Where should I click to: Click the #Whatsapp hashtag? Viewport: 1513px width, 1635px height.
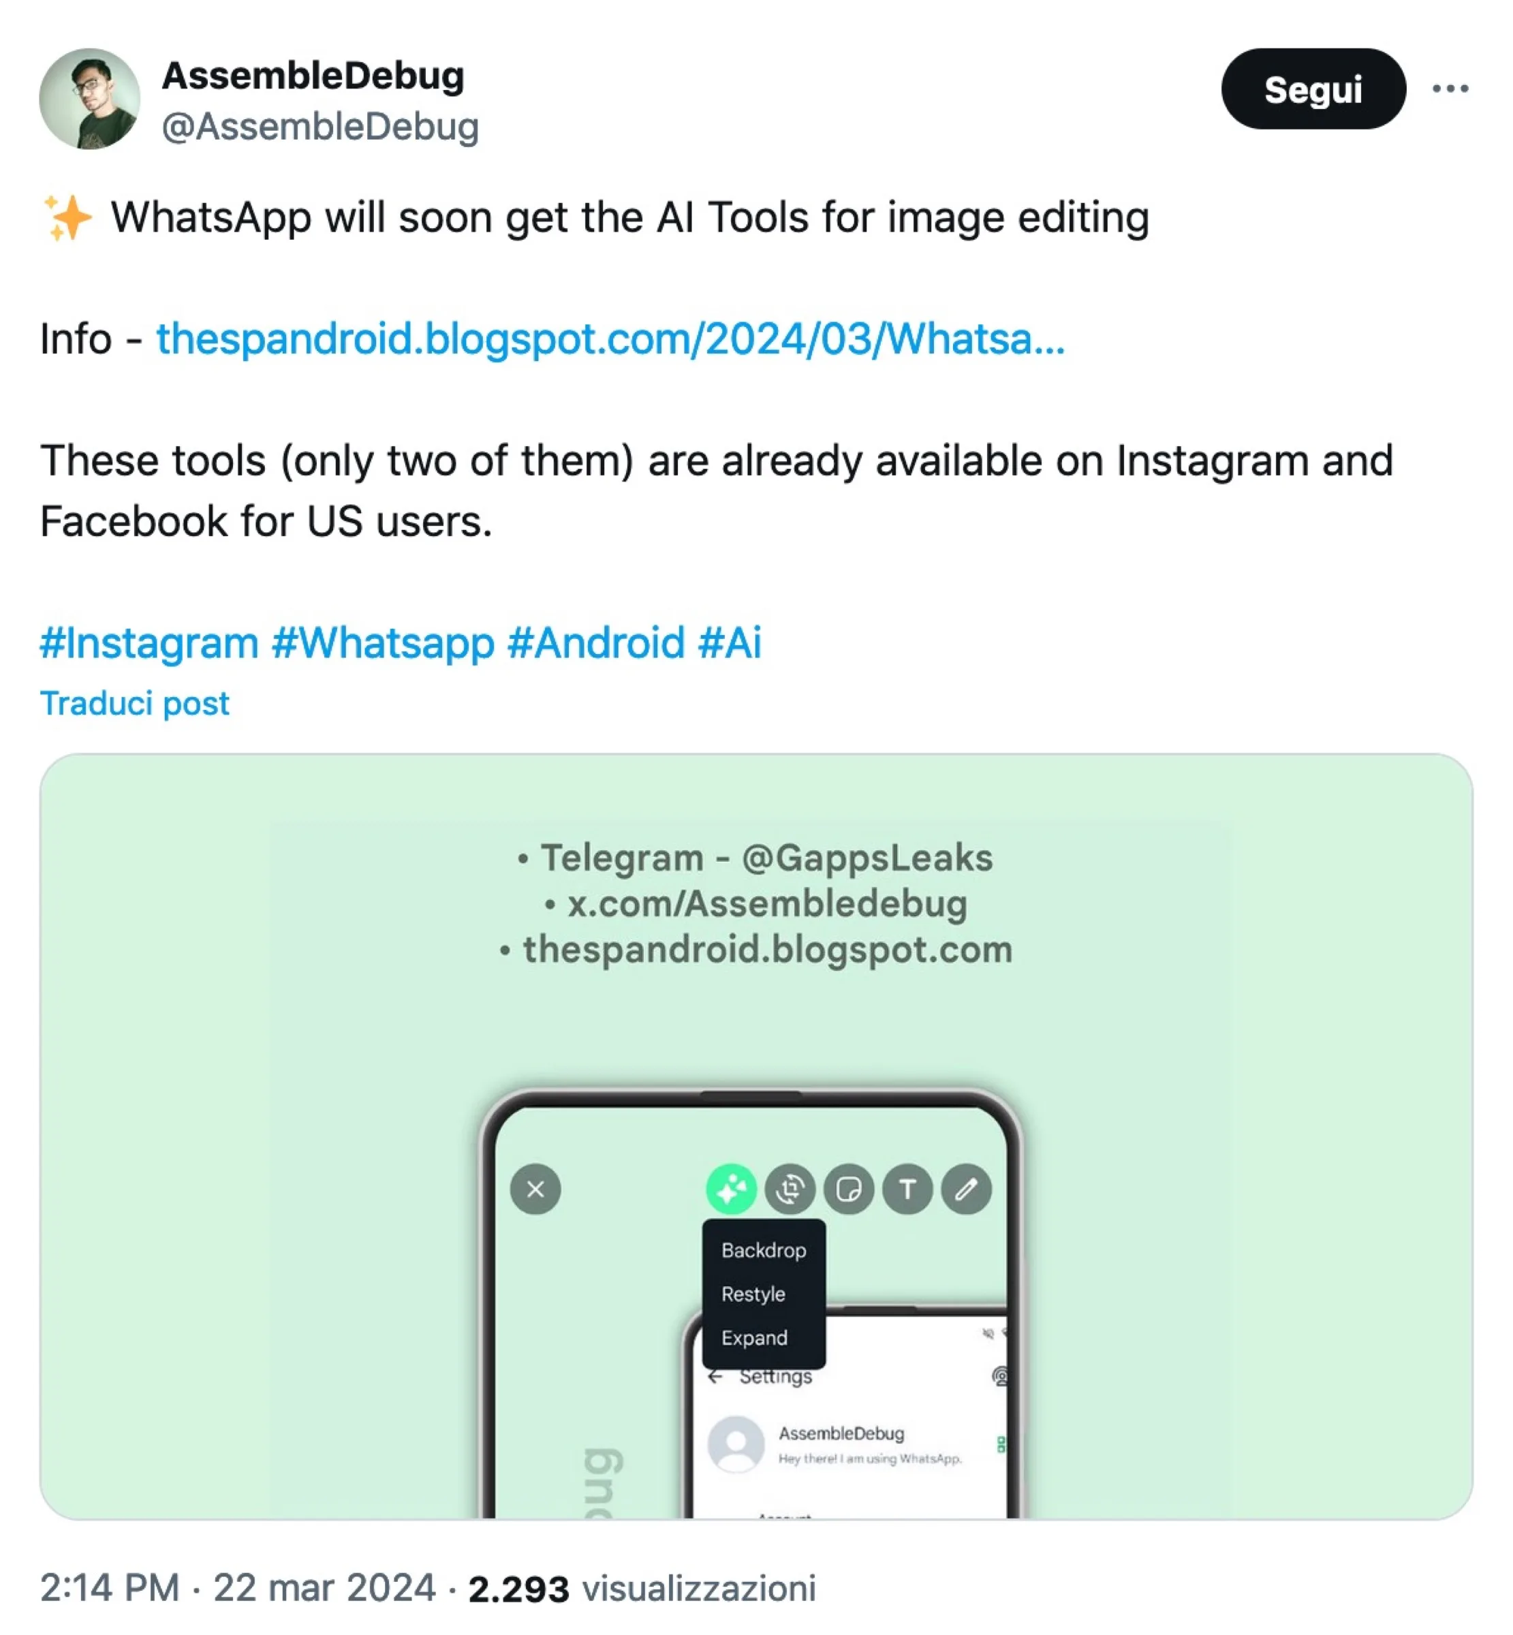382,642
